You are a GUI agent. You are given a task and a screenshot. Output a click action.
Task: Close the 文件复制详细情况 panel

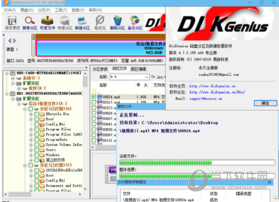tap(270, 182)
